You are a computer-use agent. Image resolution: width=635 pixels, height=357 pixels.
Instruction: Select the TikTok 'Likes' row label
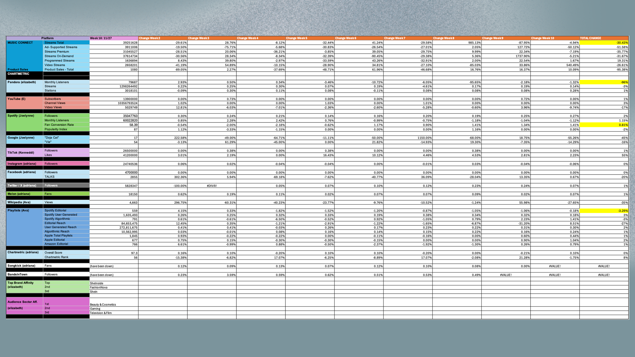tap(66, 155)
